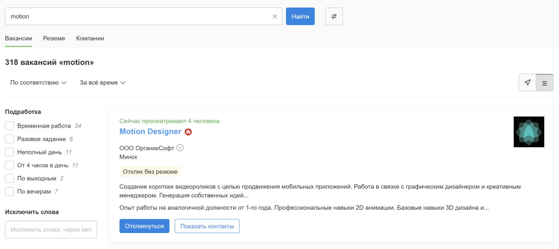Switch to map view icon

(527, 83)
